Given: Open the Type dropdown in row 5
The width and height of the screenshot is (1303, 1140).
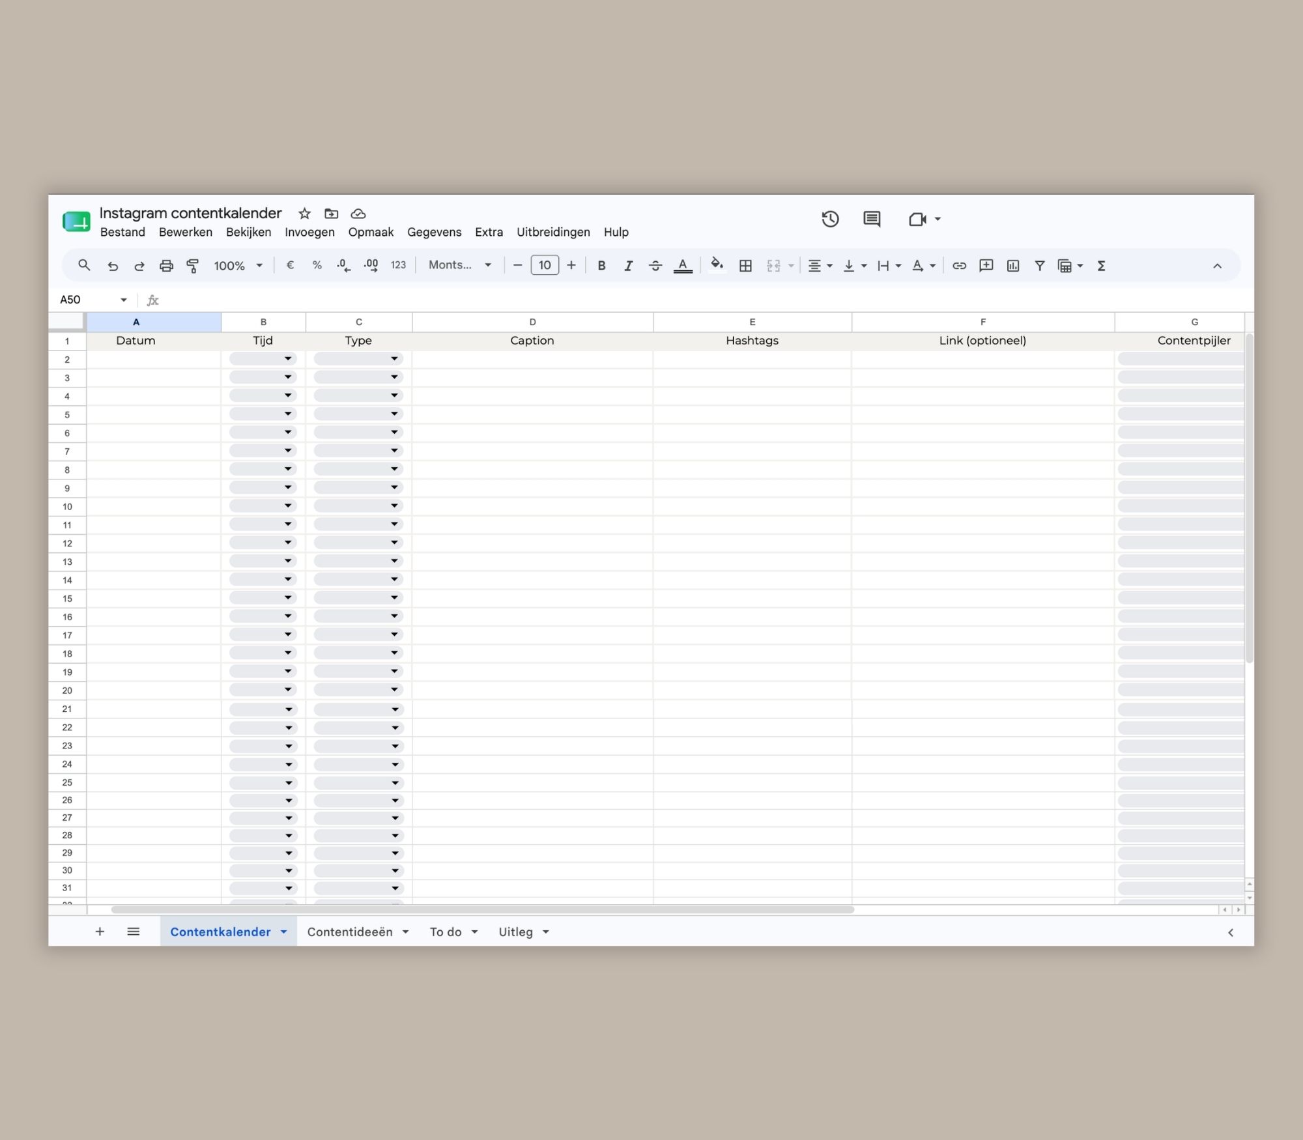Looking at the screenshot, I should [358, 414].
